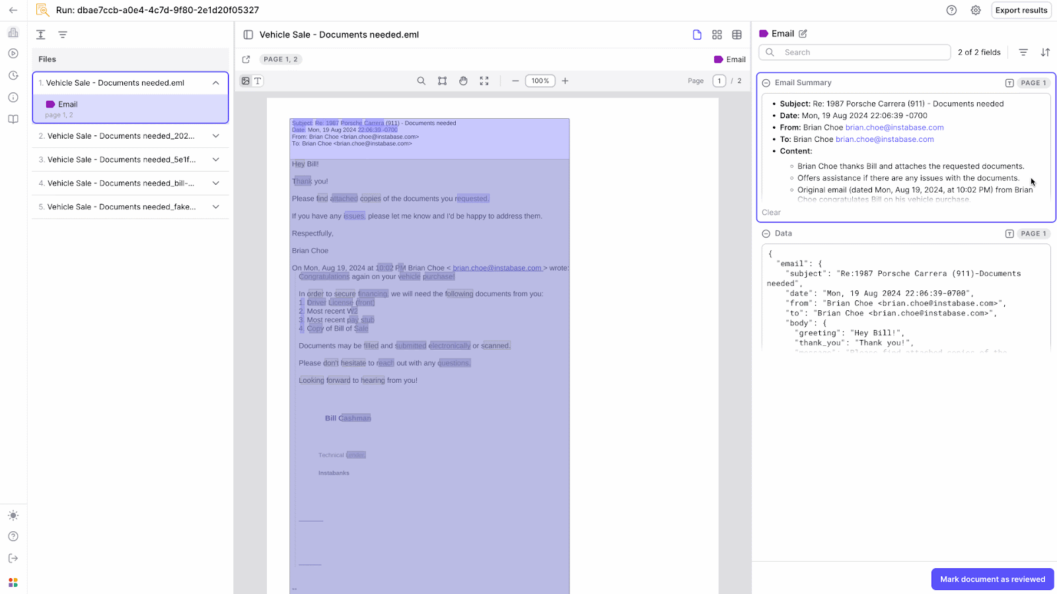The image size is (1057, 594).
Task: Click the search magnifier in document toolbar
Action: coord(421,81)
